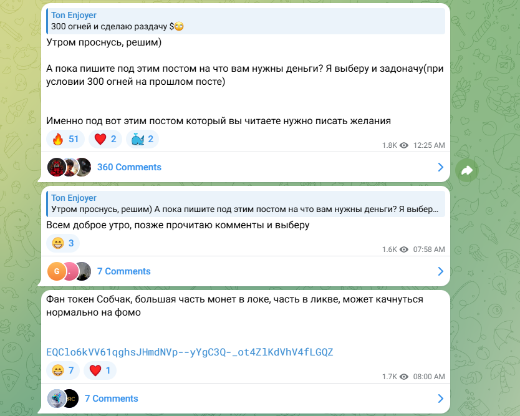Click the orange G commenter avatar

tap(57, 271)
